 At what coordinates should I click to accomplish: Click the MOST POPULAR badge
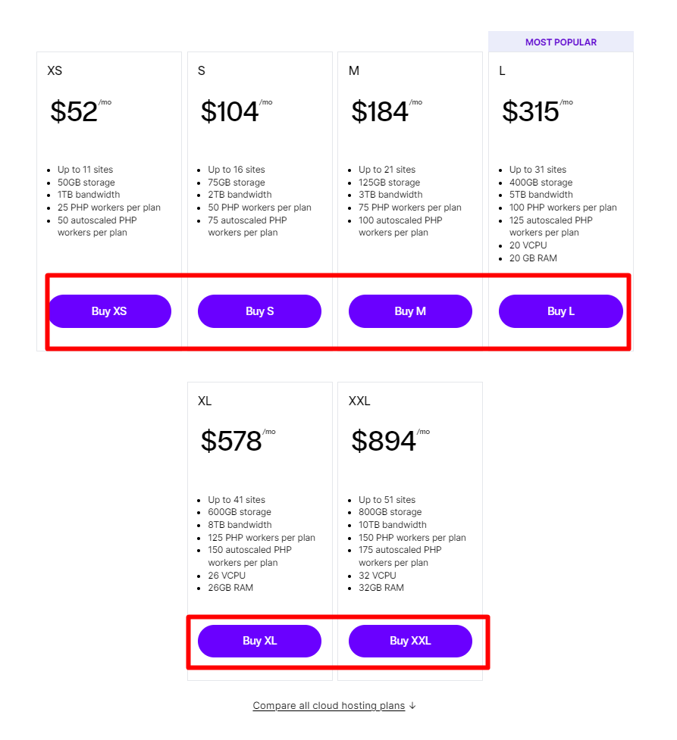point(561,42)
